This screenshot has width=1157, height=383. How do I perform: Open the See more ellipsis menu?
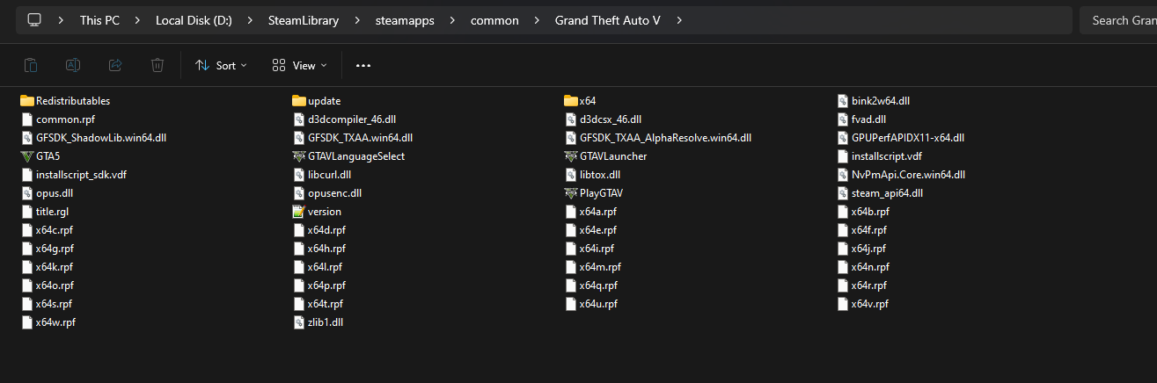tap(363, 65)
